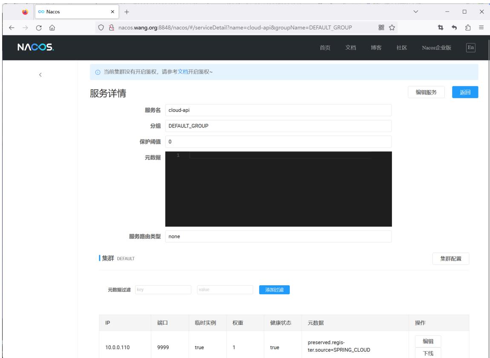The width and height of the screenshot is (490, 358).
Task: Click the 编辑 button for instance 10.0.0.110
Action: 428,341
